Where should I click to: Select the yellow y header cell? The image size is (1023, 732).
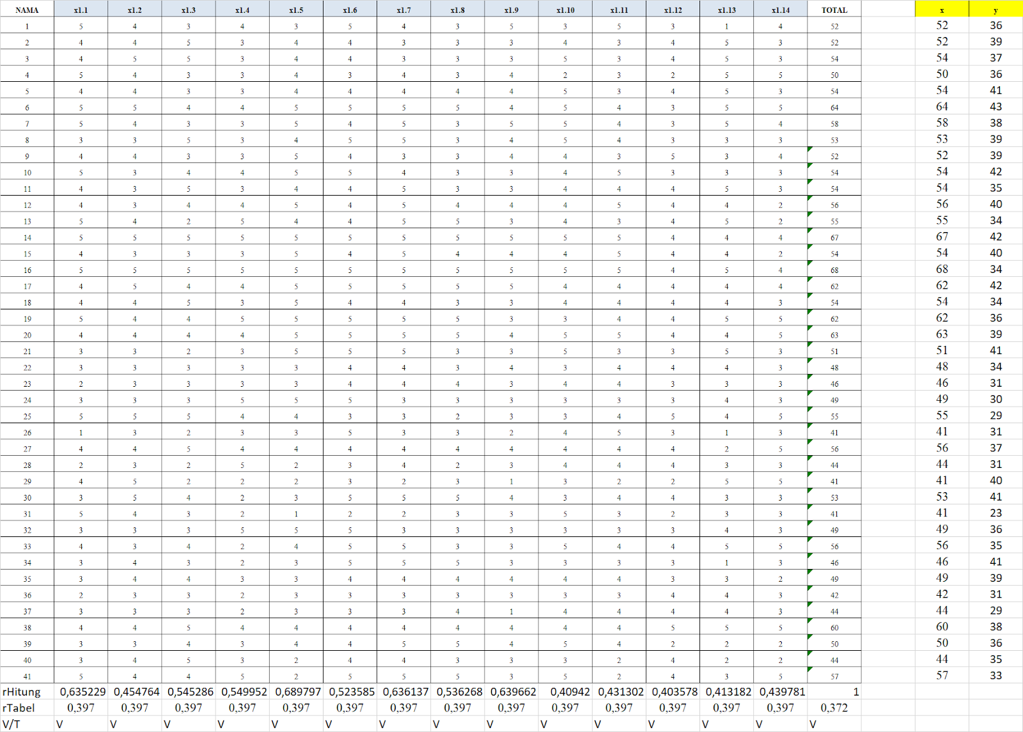(x=996, y=10)
